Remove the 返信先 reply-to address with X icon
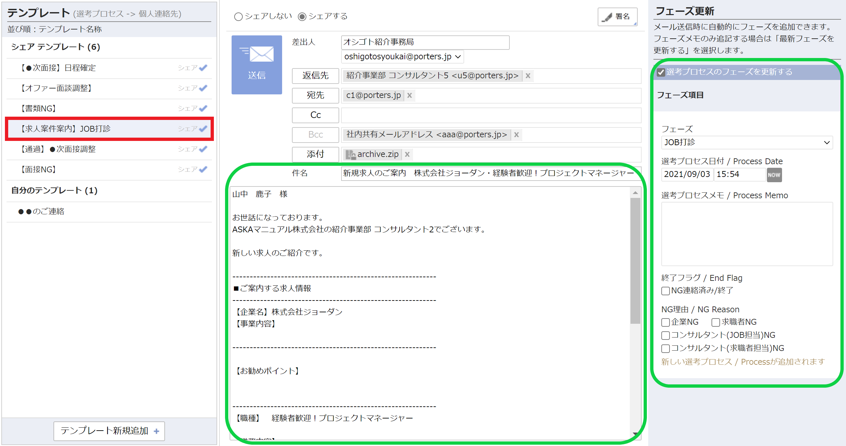This screenshot has width=846, height=446. [528, 75]
